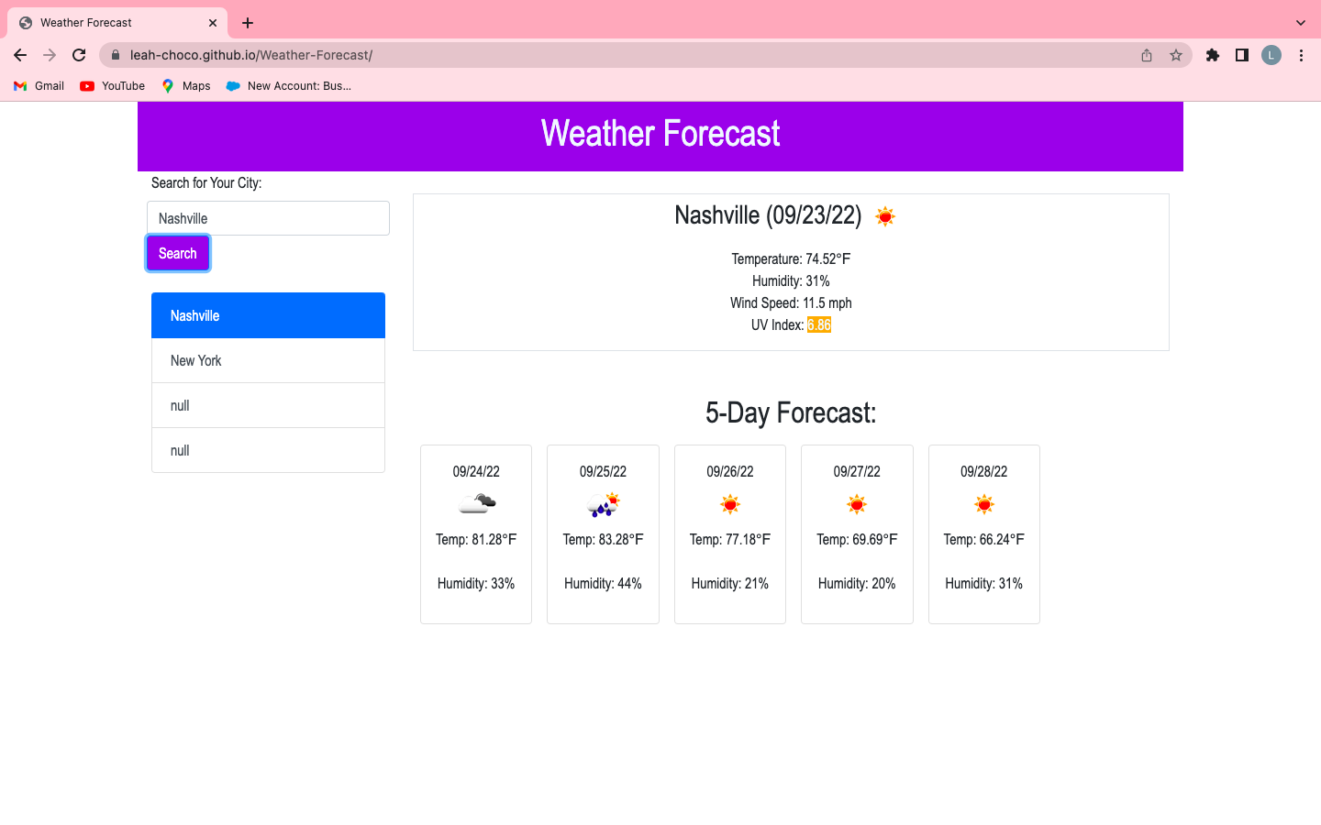This screenshot has width=1321, height=825.
Task: Open the Chrome three-dot menu
Action: (x=1302, y=55)
